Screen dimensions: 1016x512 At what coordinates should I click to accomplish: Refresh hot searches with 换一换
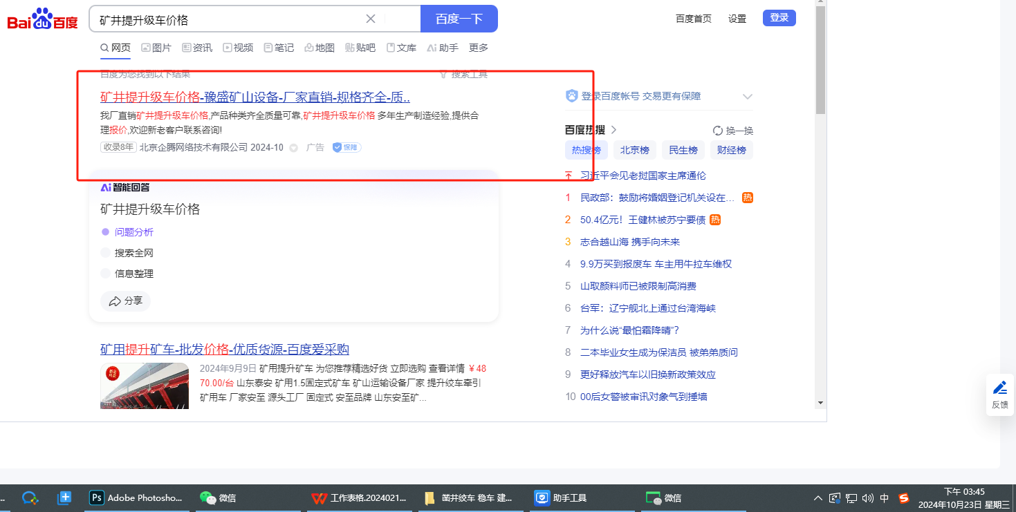point(733,131)
